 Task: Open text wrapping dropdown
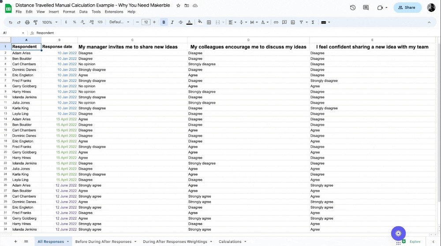point(254,22)
